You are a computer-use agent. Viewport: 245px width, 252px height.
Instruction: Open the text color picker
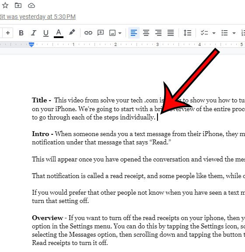(x=59, y=33)
